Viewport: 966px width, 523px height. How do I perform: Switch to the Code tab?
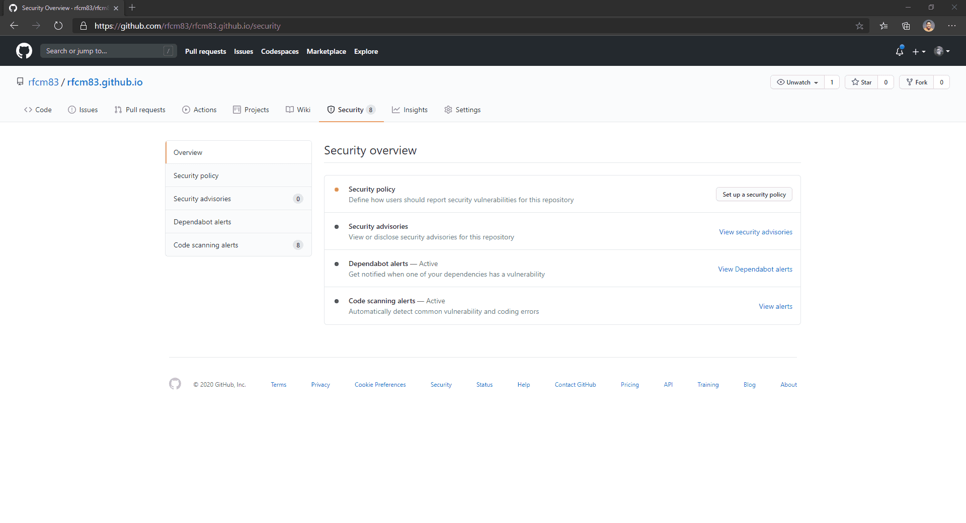38,110
